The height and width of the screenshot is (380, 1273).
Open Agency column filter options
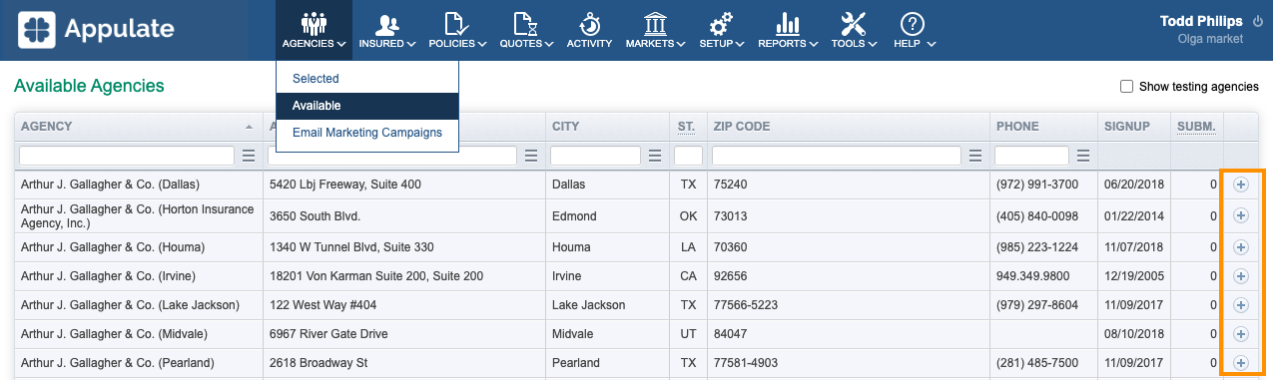click(x=250, y=156)
